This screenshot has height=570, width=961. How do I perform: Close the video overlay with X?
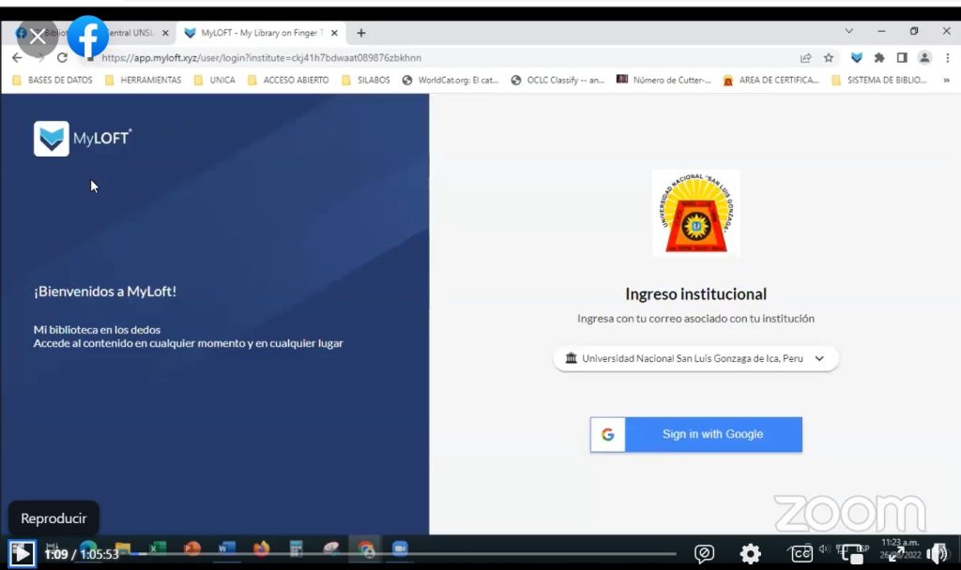(x=38, y=37)
